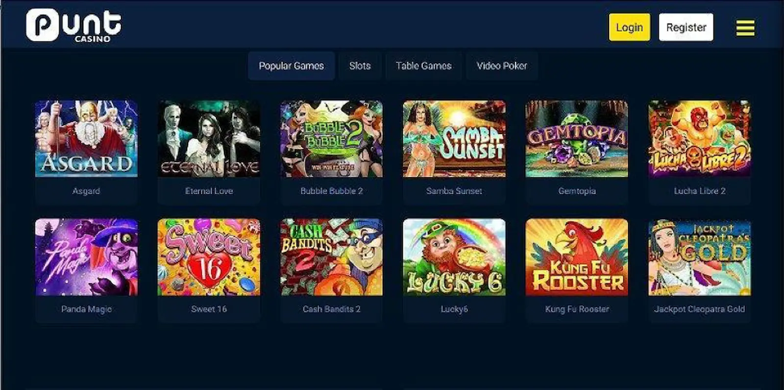The width and height of the screenshot is (784, 390).
Task: Launch the Panda Magic game thumbnail
Action: tap(86, 257)
